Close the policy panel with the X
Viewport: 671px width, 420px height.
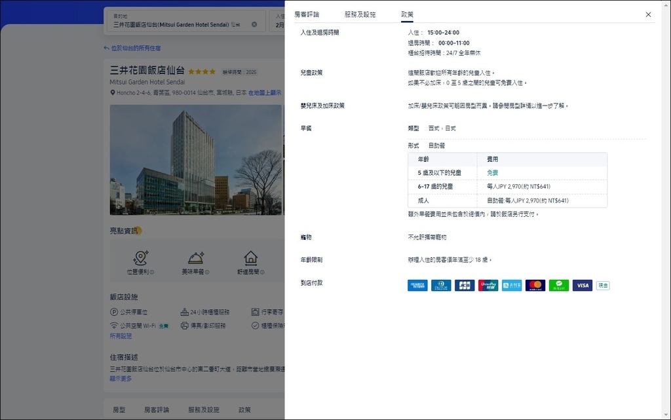click(648, 14)
